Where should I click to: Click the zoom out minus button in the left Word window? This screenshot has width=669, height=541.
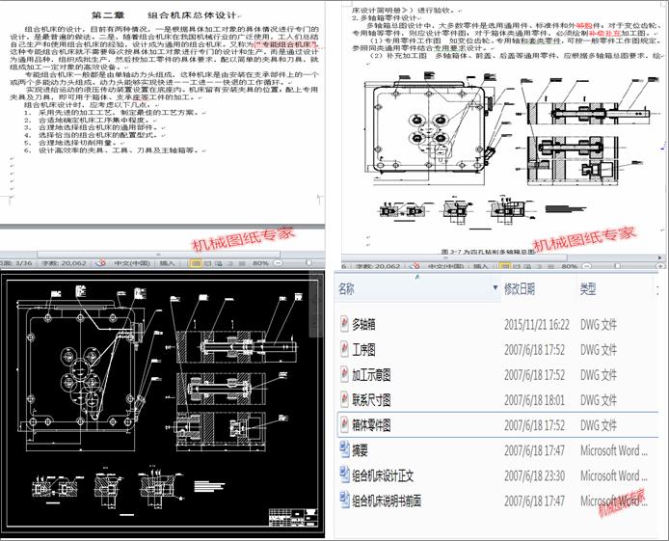[x=279, y=263]
